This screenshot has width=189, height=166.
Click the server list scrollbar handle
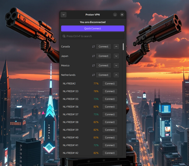pos(123,47)
